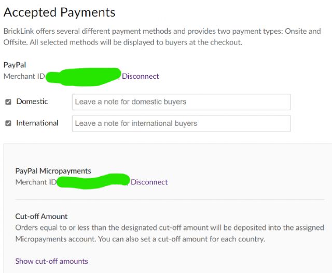Focus the international buyers note field

[x=181, y=123]
